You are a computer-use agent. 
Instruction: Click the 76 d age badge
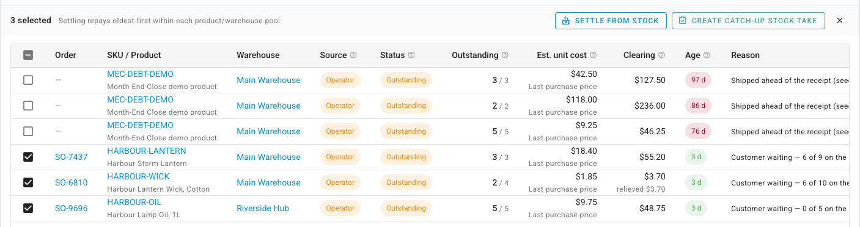(x=698, y=131)
